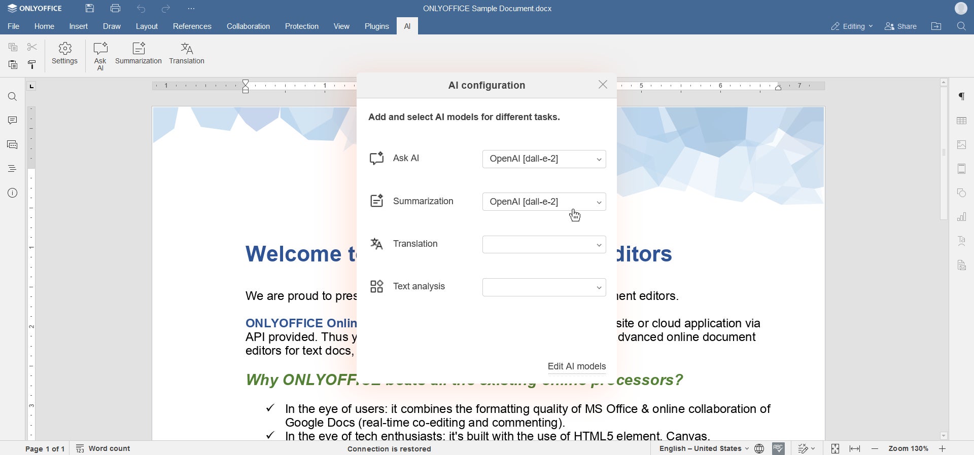This screenshot has height=455, width=974.
Task: Open AI plugin Settings
Action: pyautogui.click(x=65, y=54)
